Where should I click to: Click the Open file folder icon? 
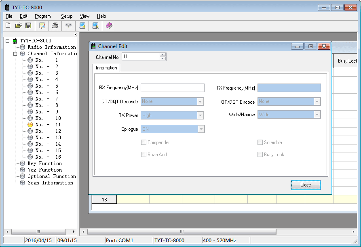pos(18,26)
